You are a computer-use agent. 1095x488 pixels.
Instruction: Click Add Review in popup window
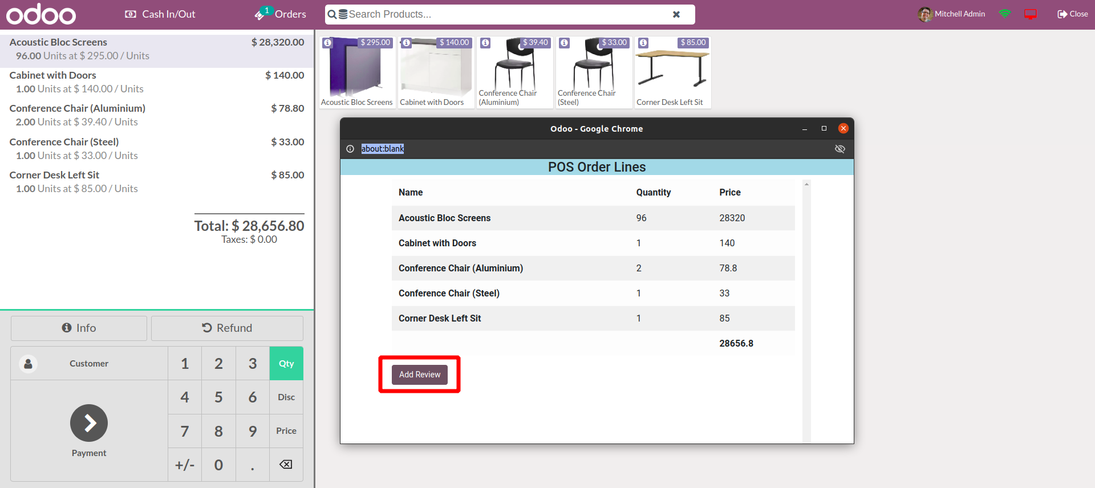pyautogui.click(x=420, y=375)
